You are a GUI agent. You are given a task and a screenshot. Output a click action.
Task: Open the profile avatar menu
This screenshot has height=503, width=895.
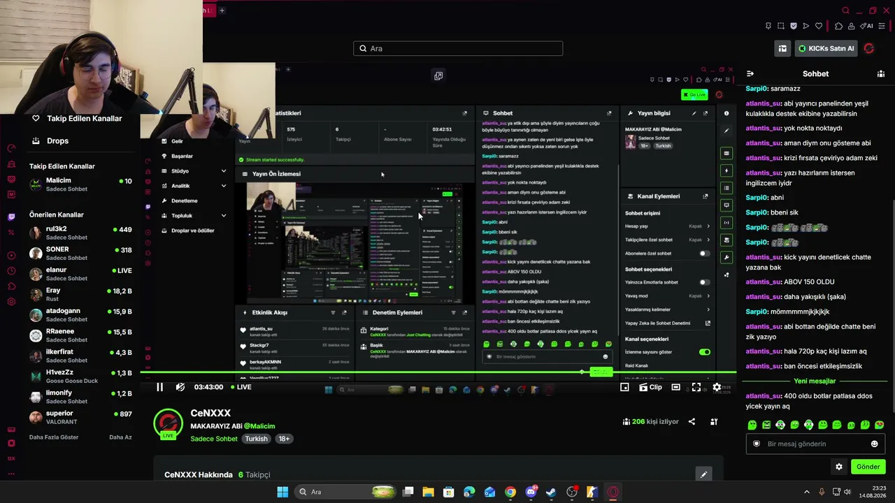869,48
